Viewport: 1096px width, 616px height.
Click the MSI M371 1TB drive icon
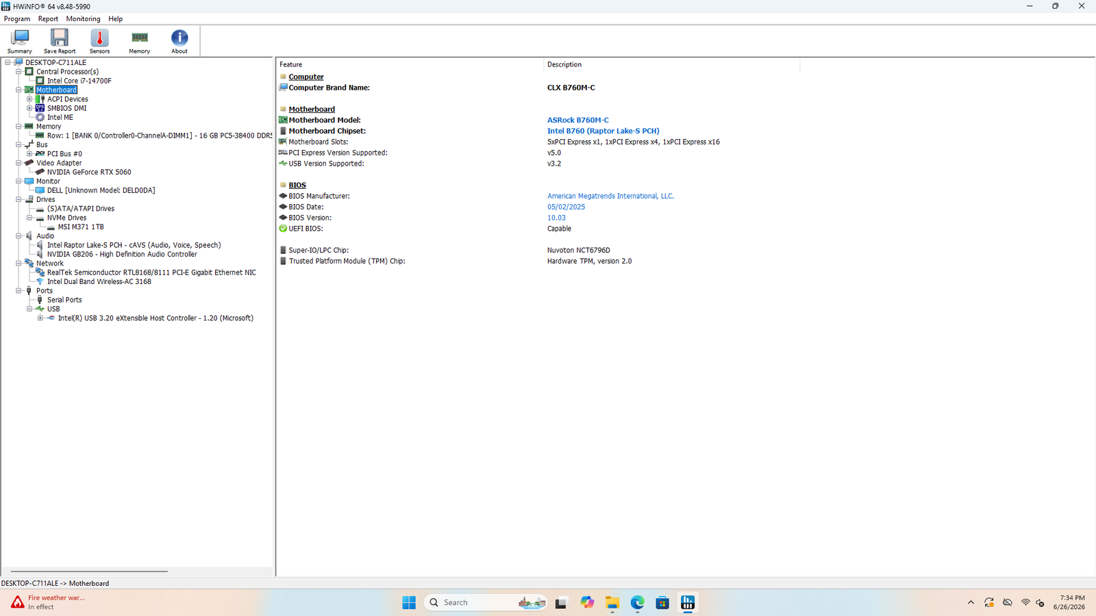click(x=51, y=227)
